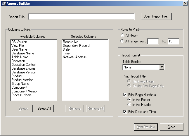
Task: Pick Database Name from Available Columns
Action: pos(22,53)
